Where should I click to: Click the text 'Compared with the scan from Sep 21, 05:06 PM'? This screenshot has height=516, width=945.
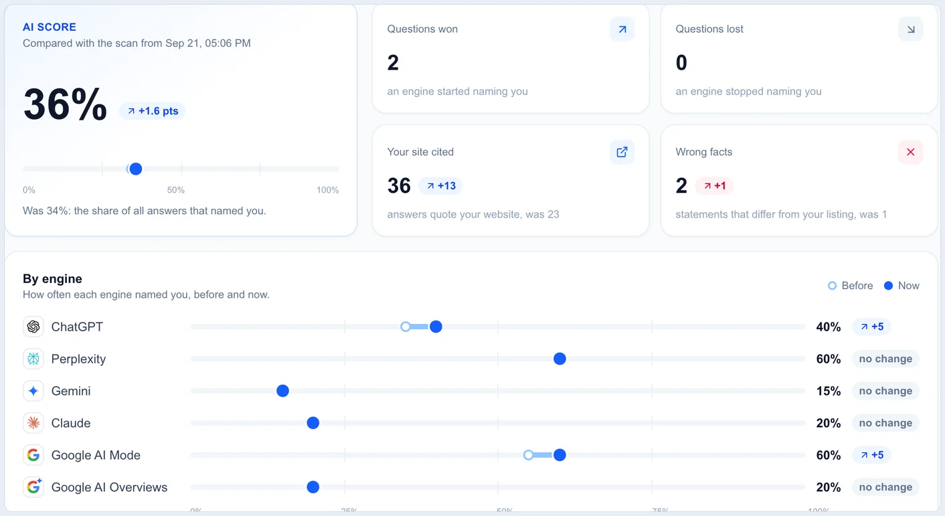tap(137, 43)
